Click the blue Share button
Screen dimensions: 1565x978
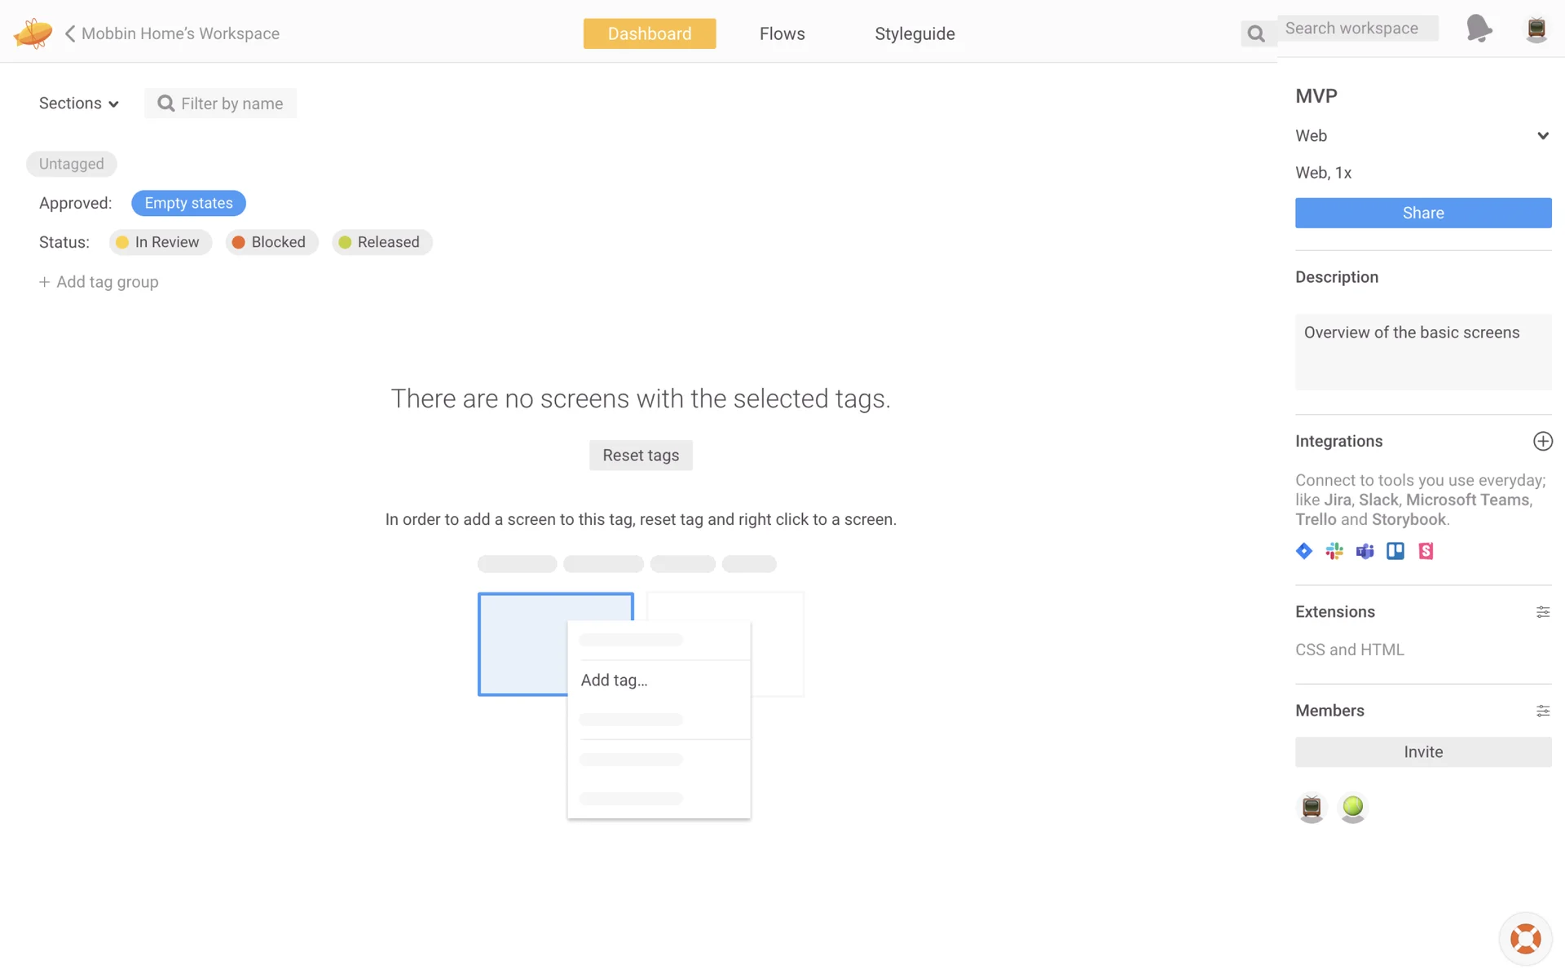pyautogui.click(x=1422, y=213)
